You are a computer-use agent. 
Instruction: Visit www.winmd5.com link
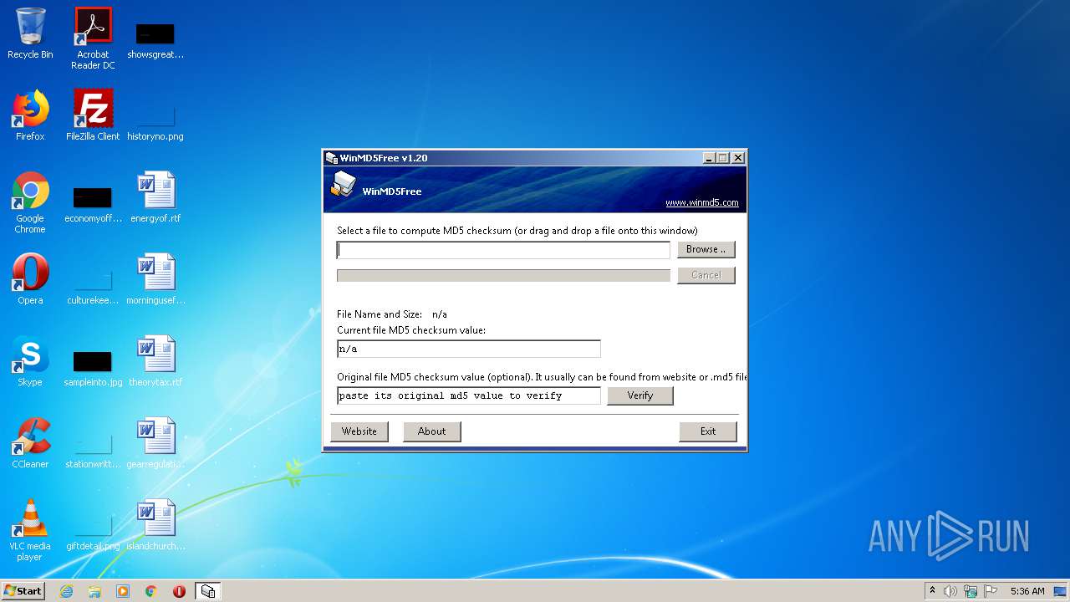tap(702, 202)
